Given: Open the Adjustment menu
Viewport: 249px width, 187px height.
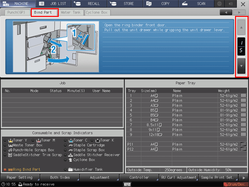Looking at the screenshot, I should tap(100, 177).
